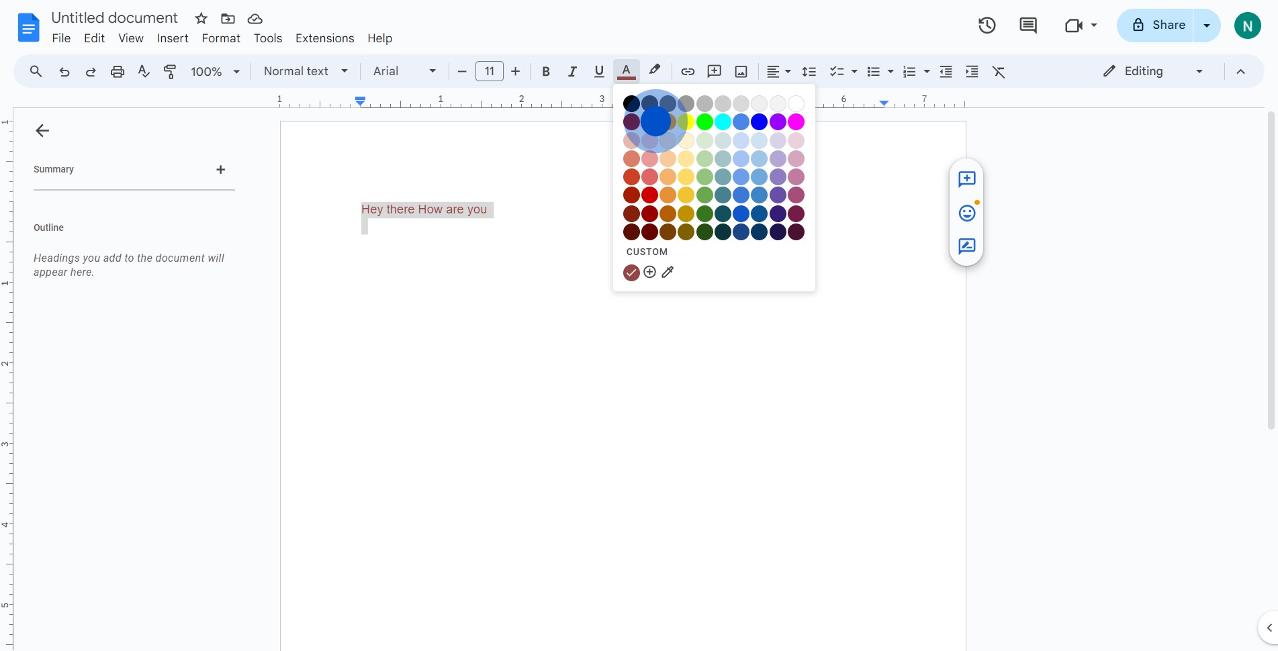Select the bright green color swatch

[704, 121]
